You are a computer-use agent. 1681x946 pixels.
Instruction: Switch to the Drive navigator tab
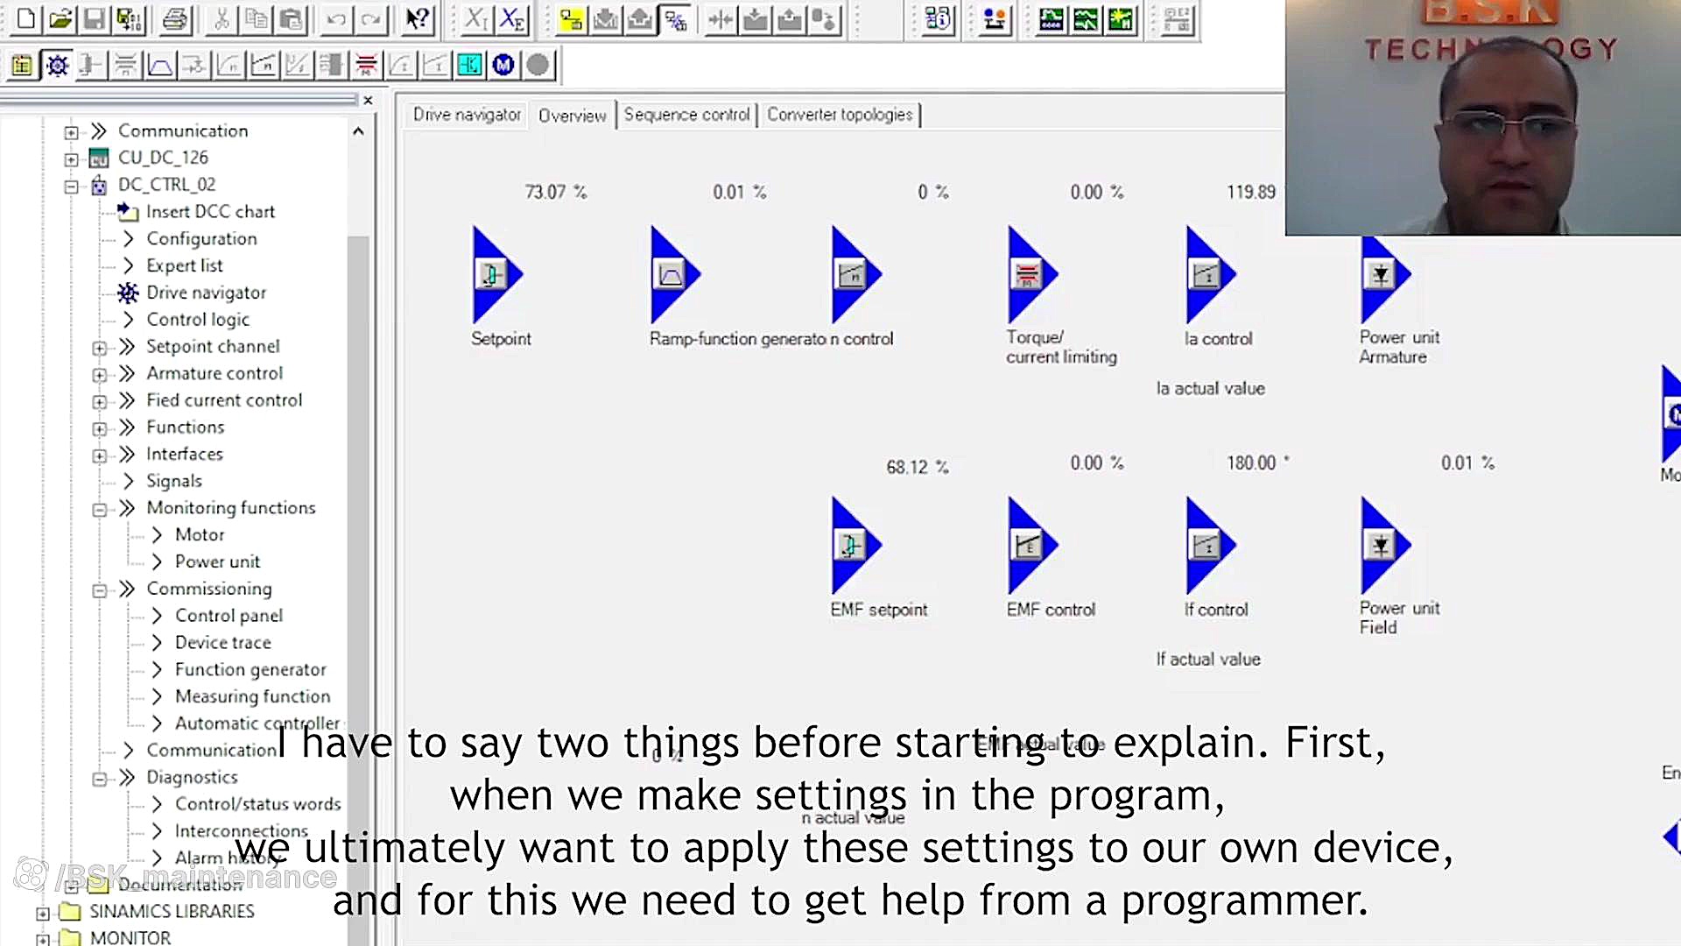coord(467,115)
